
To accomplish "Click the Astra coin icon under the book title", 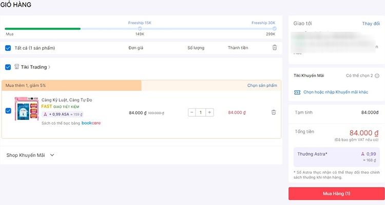I will pyautogui.click(x=45, y=114).
